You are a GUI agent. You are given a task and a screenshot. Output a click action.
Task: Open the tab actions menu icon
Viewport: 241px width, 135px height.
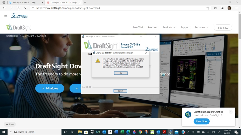click(4, 2)
